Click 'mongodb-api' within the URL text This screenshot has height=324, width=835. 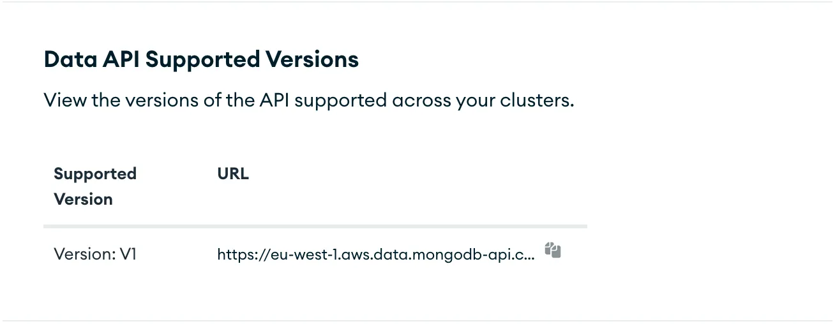(467, 255)
